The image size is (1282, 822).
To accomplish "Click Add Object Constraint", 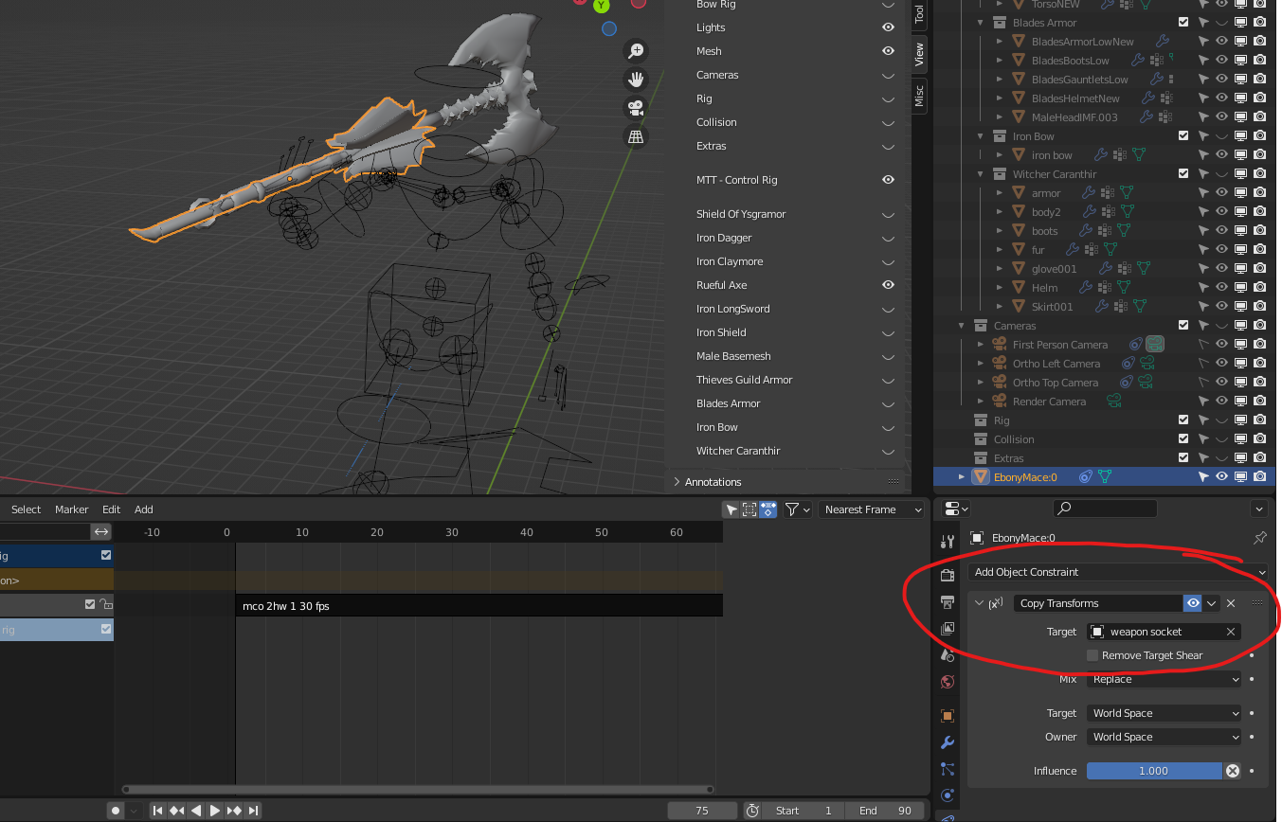I will [1118, 572].
